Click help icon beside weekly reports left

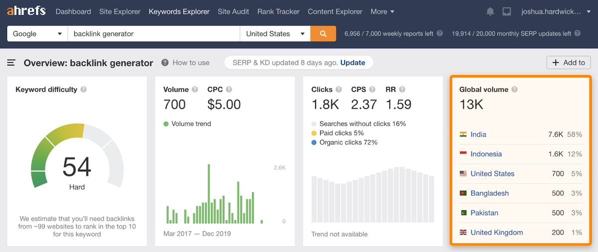[440, 34]
